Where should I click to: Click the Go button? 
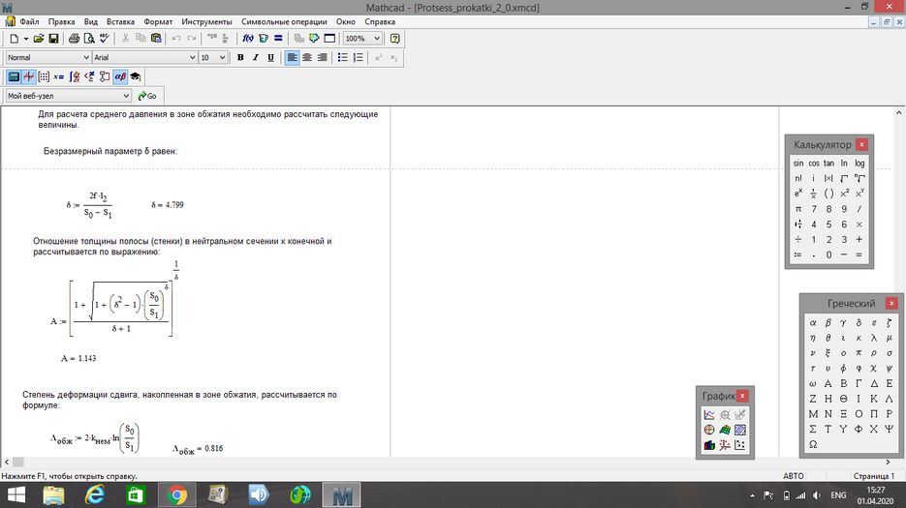(x=148, y=96)
